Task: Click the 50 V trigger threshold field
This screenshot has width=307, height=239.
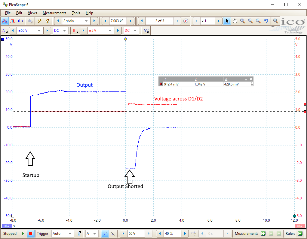Action: pyautogui.click(x=136, y=234)
